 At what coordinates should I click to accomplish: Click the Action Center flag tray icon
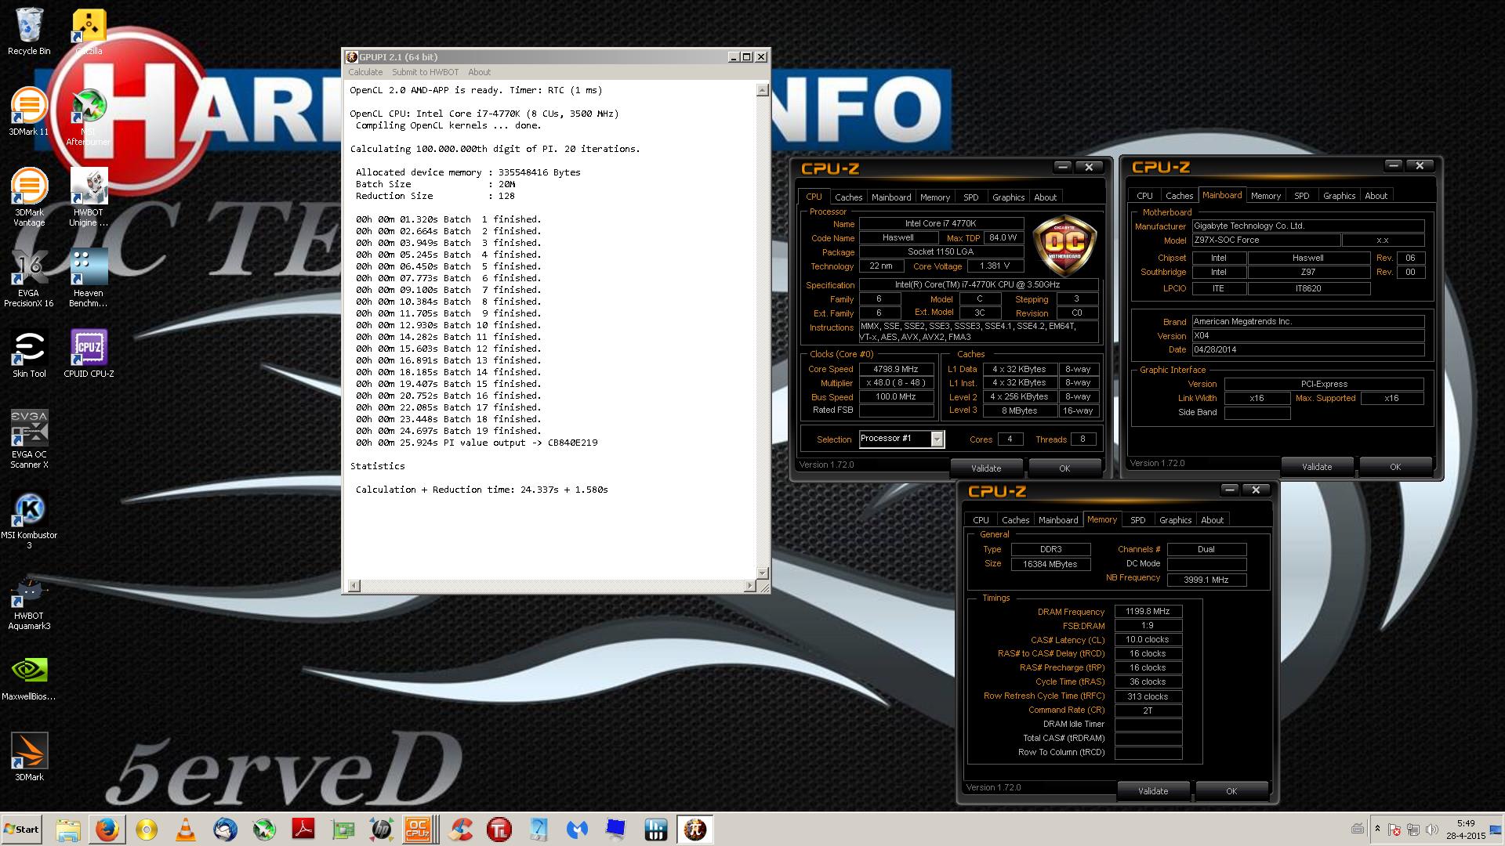coord(1394,830)
